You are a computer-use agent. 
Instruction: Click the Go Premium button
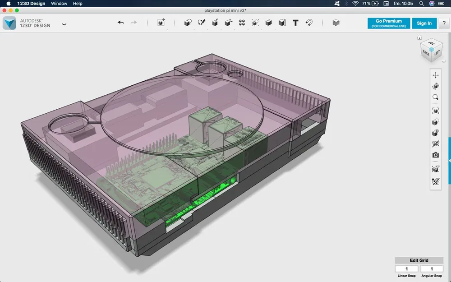[388, 23]
